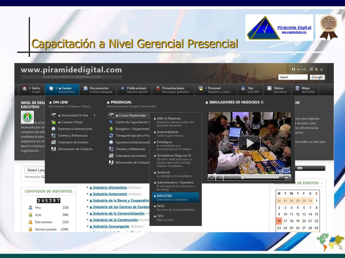
Task: Open Industria de la Comercialización link
Action: coord(117,213)
